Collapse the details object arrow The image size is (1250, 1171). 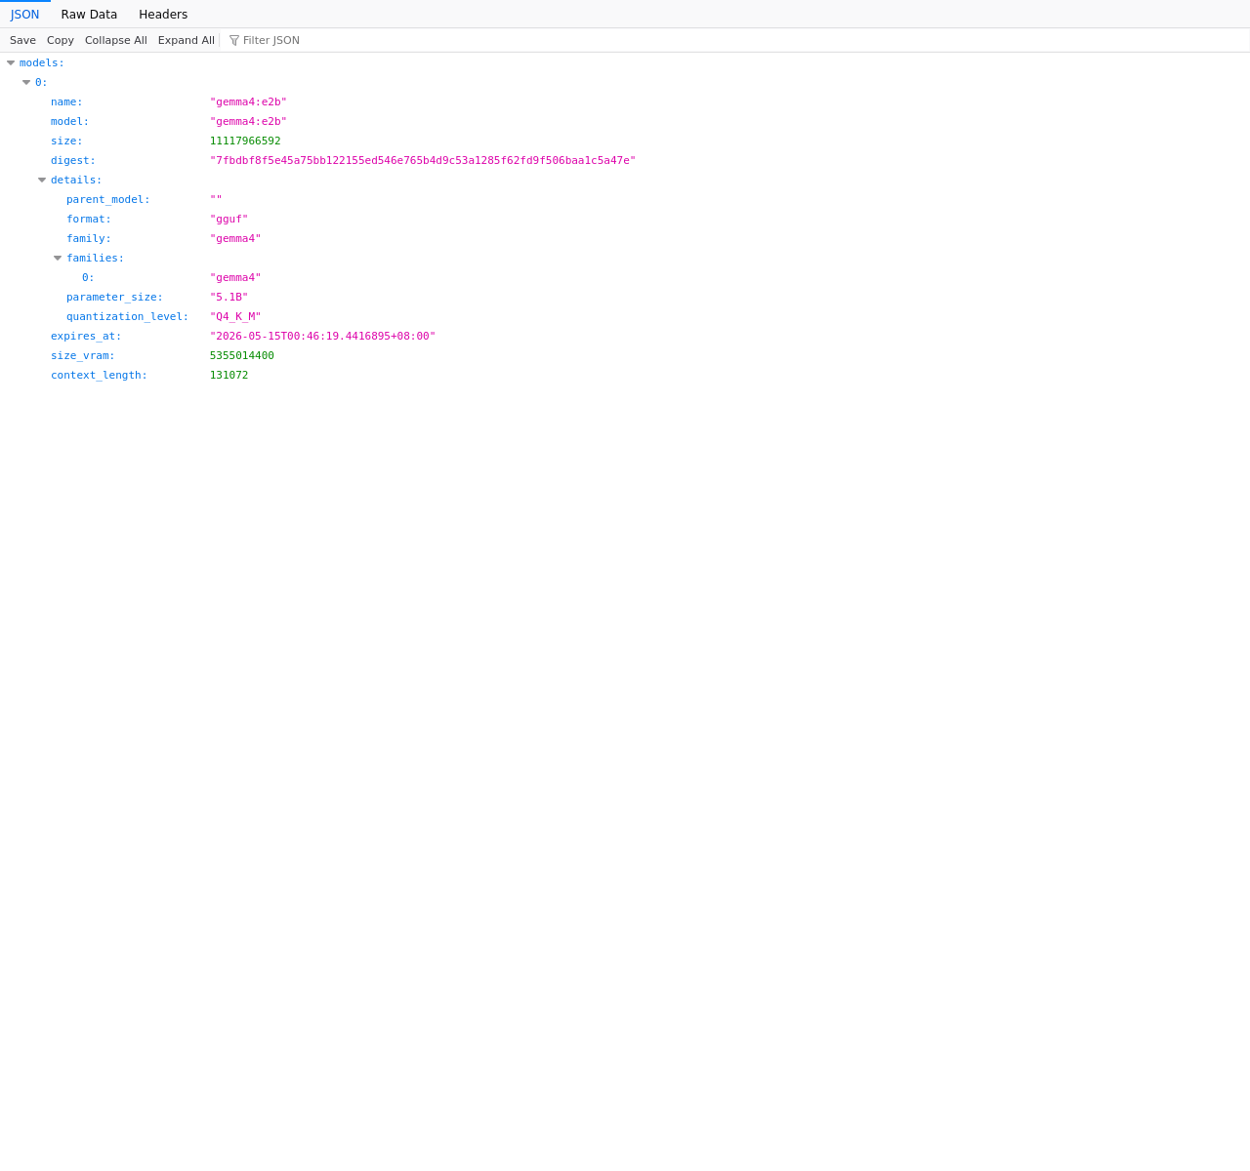(x=42, y=181)
